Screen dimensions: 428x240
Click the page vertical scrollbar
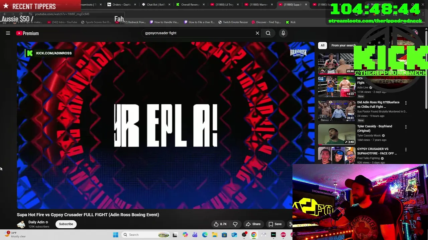[426, 70]
